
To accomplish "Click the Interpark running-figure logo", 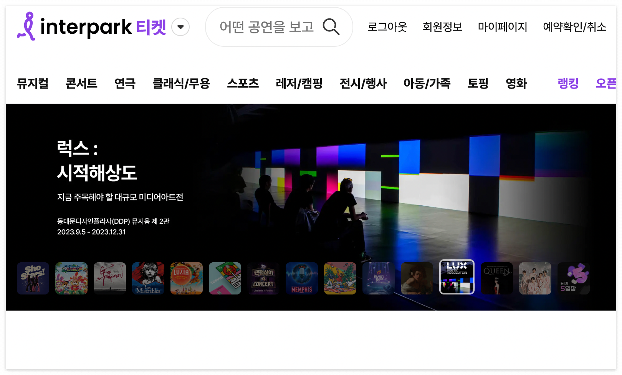I will [27, 26].
